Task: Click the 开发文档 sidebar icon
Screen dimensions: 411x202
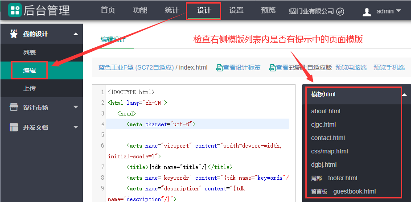Action: [14, 127]
